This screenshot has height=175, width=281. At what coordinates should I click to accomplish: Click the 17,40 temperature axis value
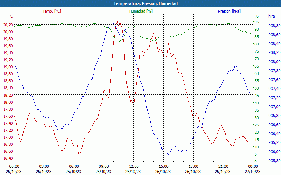tap(8, 123)
